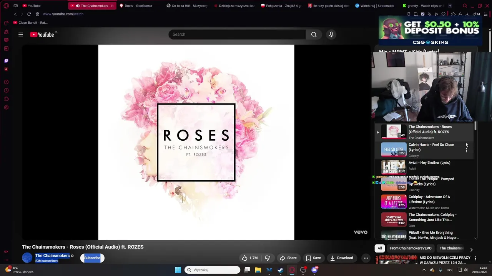Open Steam from the taskbar
The width and height of the screenshot is (492, 276).
(281, 270)
